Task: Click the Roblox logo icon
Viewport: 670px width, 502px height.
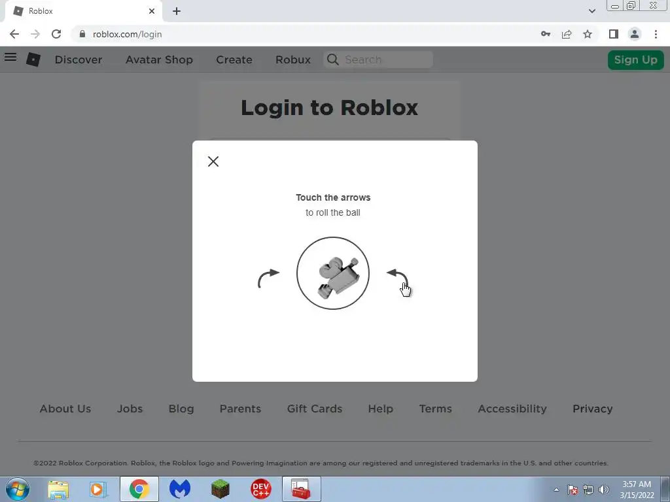Action: tap(33, 59)
